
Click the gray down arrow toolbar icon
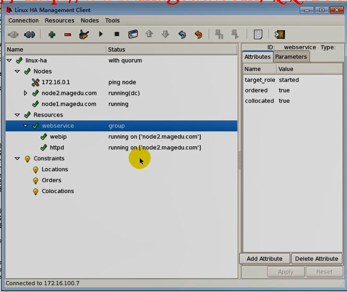(x=165, y=34)
